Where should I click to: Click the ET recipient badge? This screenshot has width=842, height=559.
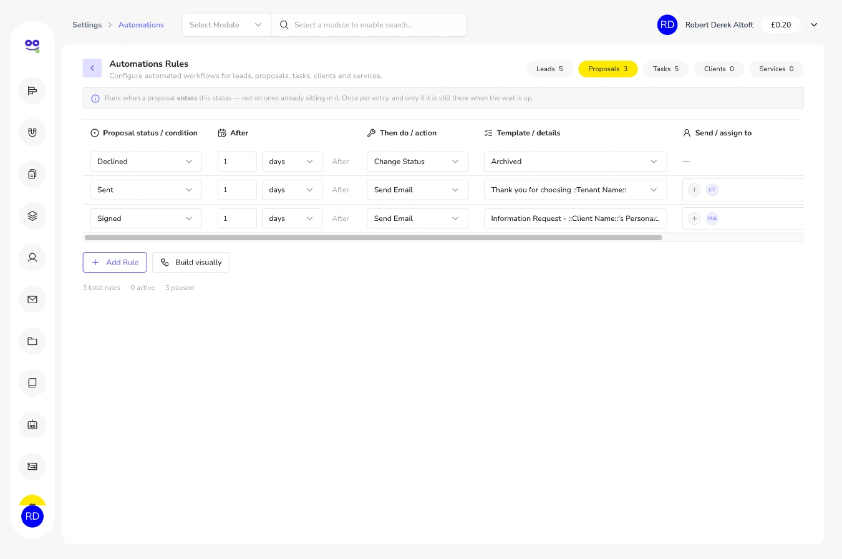[712, 190]
